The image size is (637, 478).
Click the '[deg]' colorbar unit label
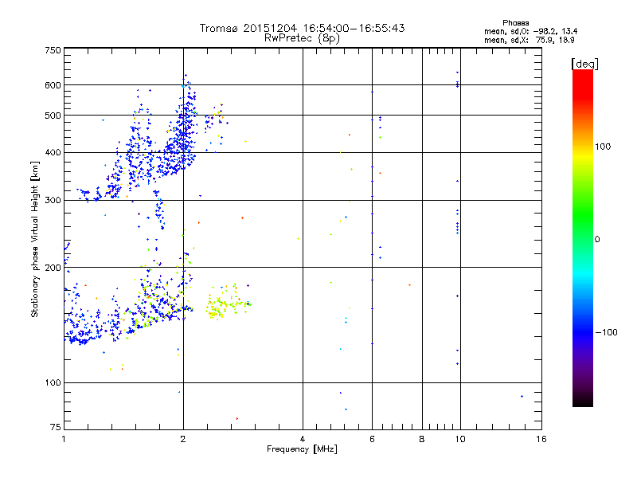(584, 64)
